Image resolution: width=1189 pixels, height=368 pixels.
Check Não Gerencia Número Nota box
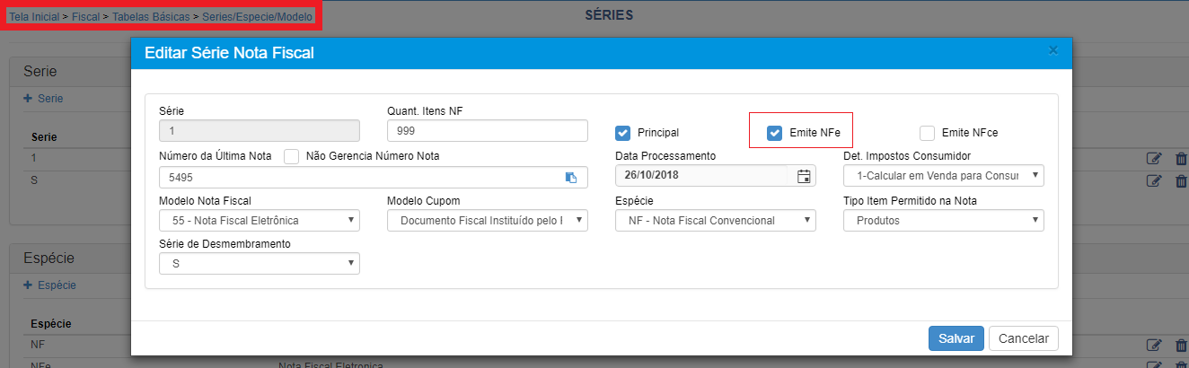(x=291, y=156)
